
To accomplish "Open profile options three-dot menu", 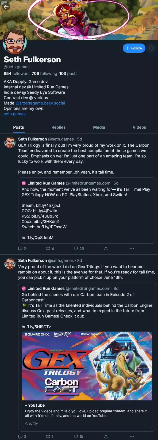I will click(x=151, y=48).
